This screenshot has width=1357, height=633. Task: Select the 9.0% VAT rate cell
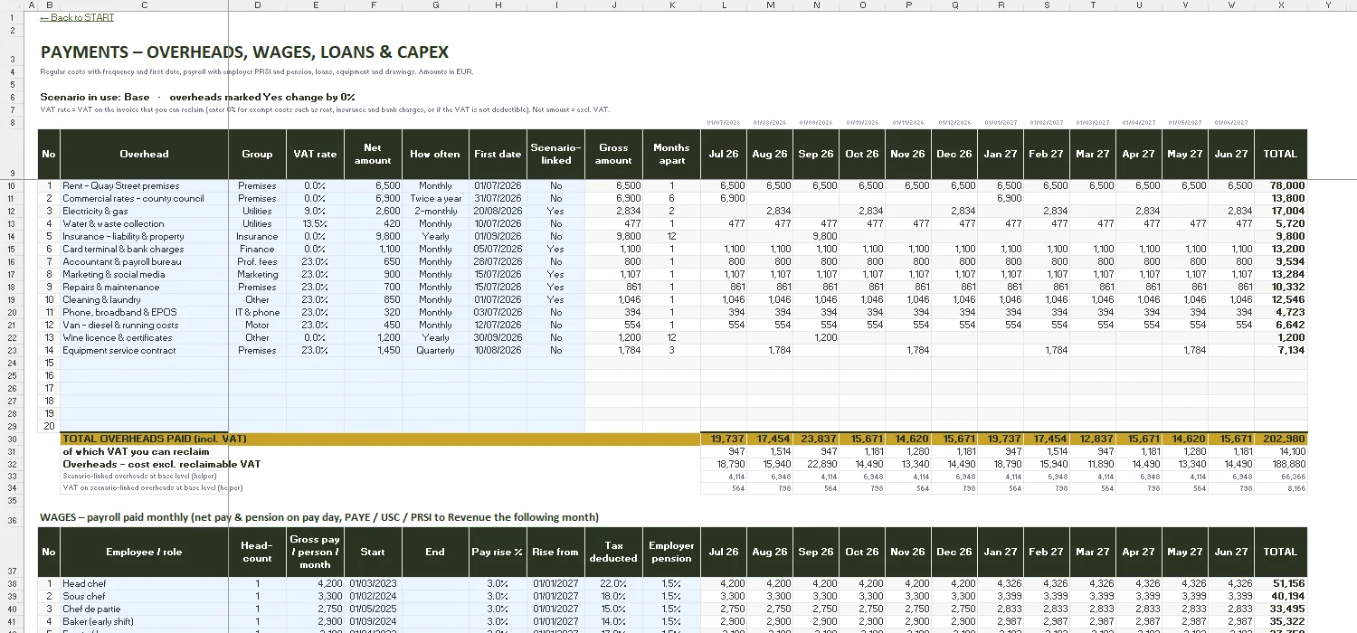[x=315, y=211]
